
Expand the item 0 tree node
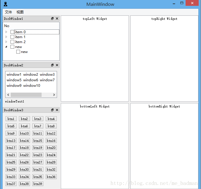[6, 32]
